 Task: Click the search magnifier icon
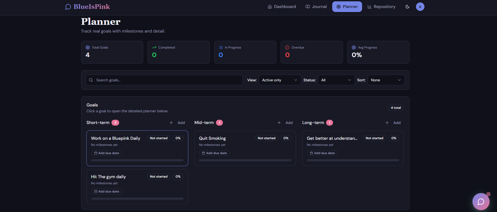(91, 80)
